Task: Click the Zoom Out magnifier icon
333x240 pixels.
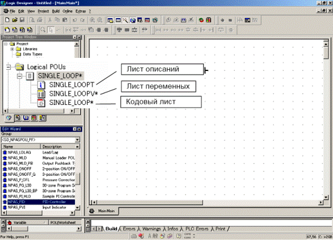Action: (100, 20)
